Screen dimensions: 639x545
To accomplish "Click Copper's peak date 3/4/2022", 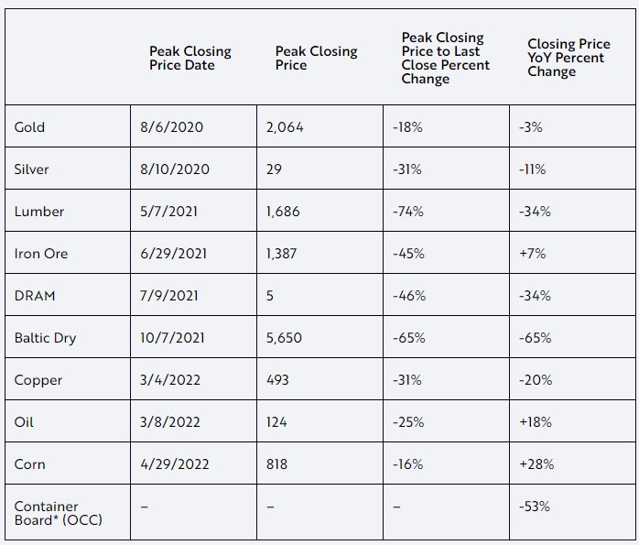I will (x=171, y=380).
